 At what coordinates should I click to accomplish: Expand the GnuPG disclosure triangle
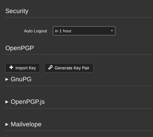pyautogui.click(x=7, y=79)
